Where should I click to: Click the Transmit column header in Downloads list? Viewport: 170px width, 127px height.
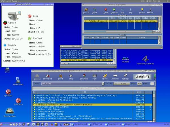tap(122, 18)
